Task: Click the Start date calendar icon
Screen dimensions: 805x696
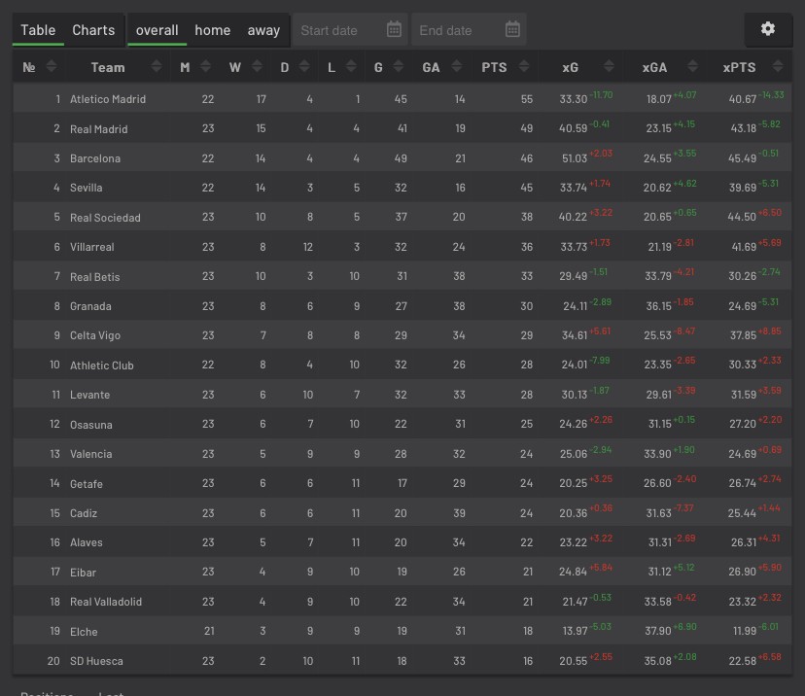Action: click(394, 30)
